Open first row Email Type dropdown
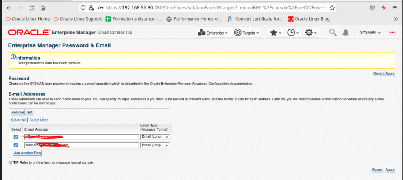Image resolution: width=403 pixels, height=180 pixels. click(155, 137)
